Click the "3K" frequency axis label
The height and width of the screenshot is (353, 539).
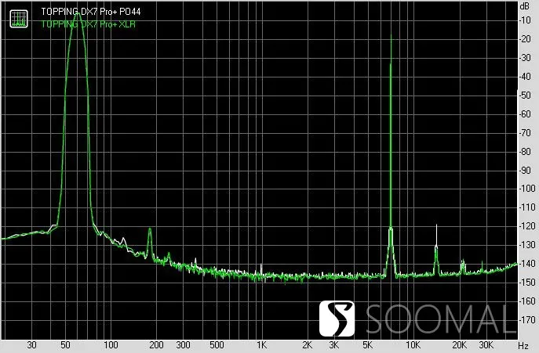click(x=333, y=345)
